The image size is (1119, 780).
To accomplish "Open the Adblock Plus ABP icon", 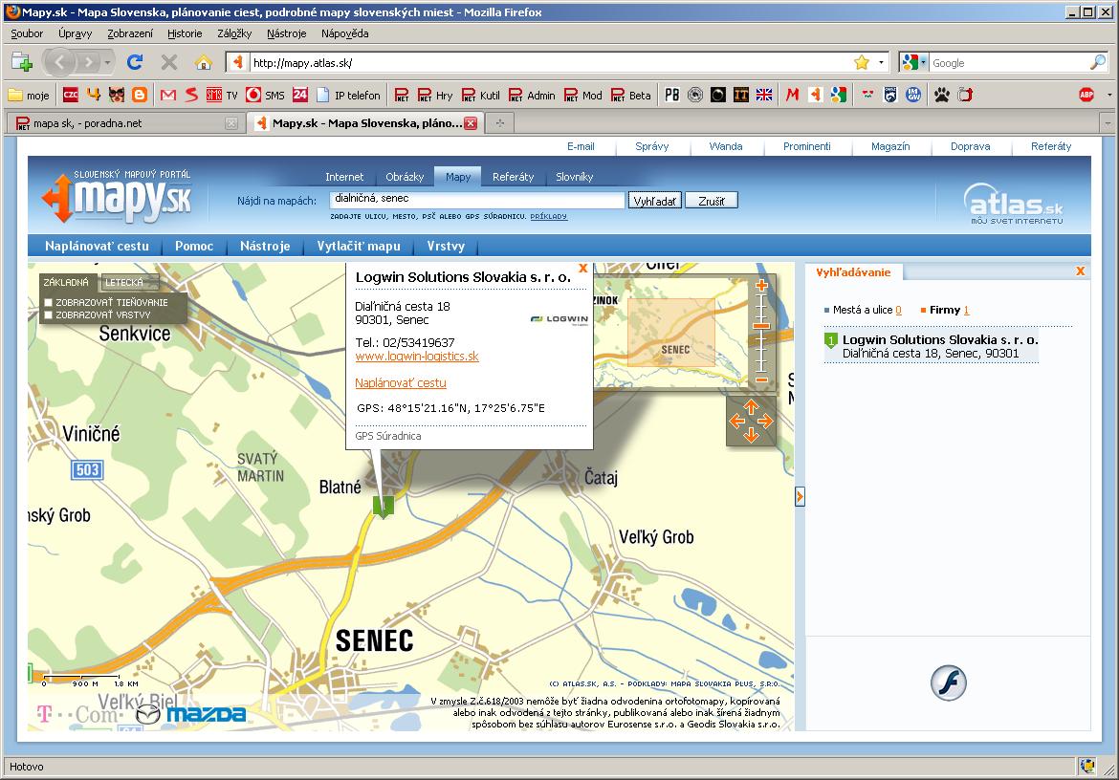I will [1086, 95].
